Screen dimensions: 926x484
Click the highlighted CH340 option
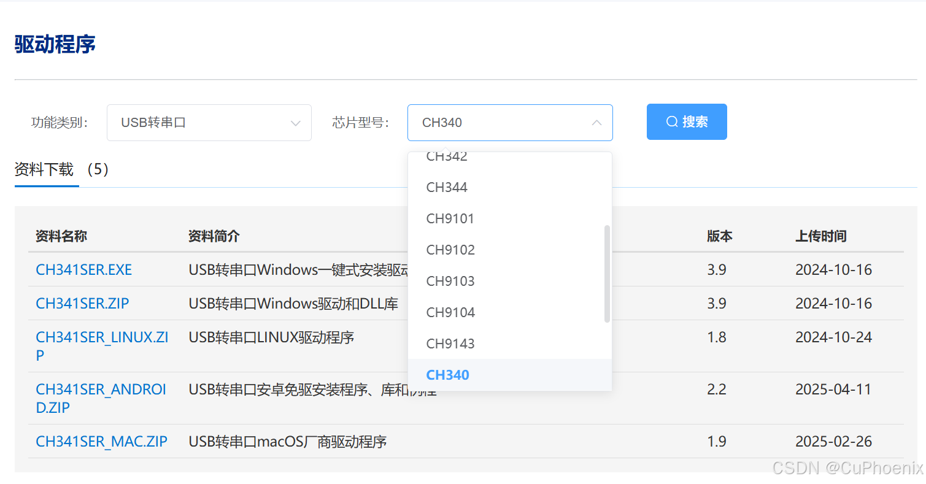(447, 375)
